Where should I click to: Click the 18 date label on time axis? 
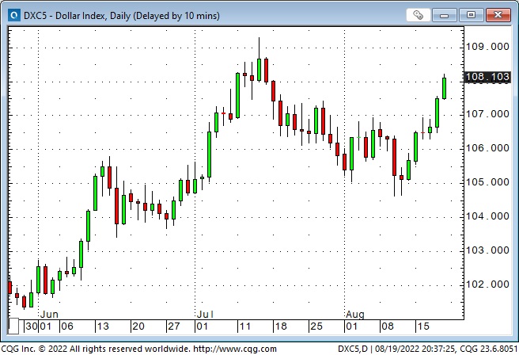click(281, 326)
